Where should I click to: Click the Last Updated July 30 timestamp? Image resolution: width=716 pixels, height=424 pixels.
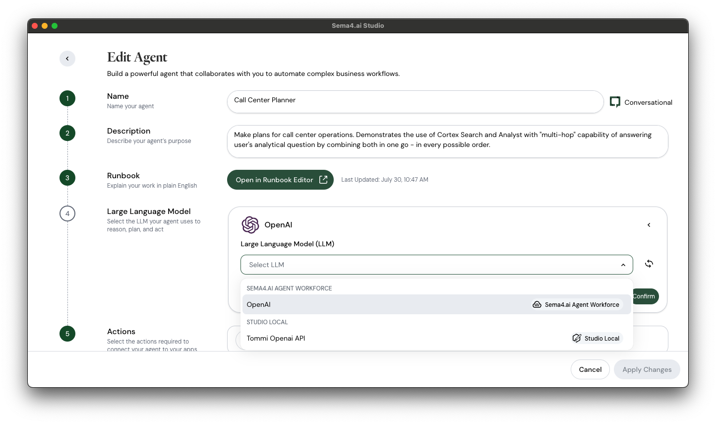385,180
